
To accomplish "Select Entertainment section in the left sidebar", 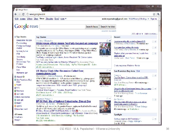I will pyautogui.click(x=22, y=109).
